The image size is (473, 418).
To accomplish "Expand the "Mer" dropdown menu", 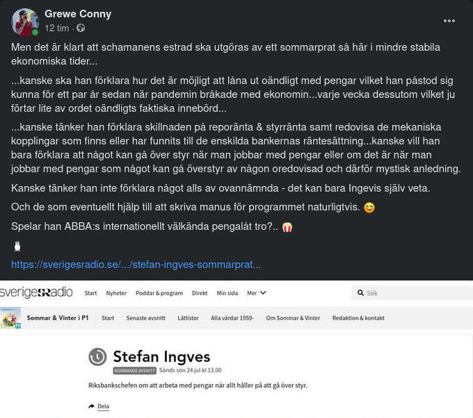I will click(252, 293).
